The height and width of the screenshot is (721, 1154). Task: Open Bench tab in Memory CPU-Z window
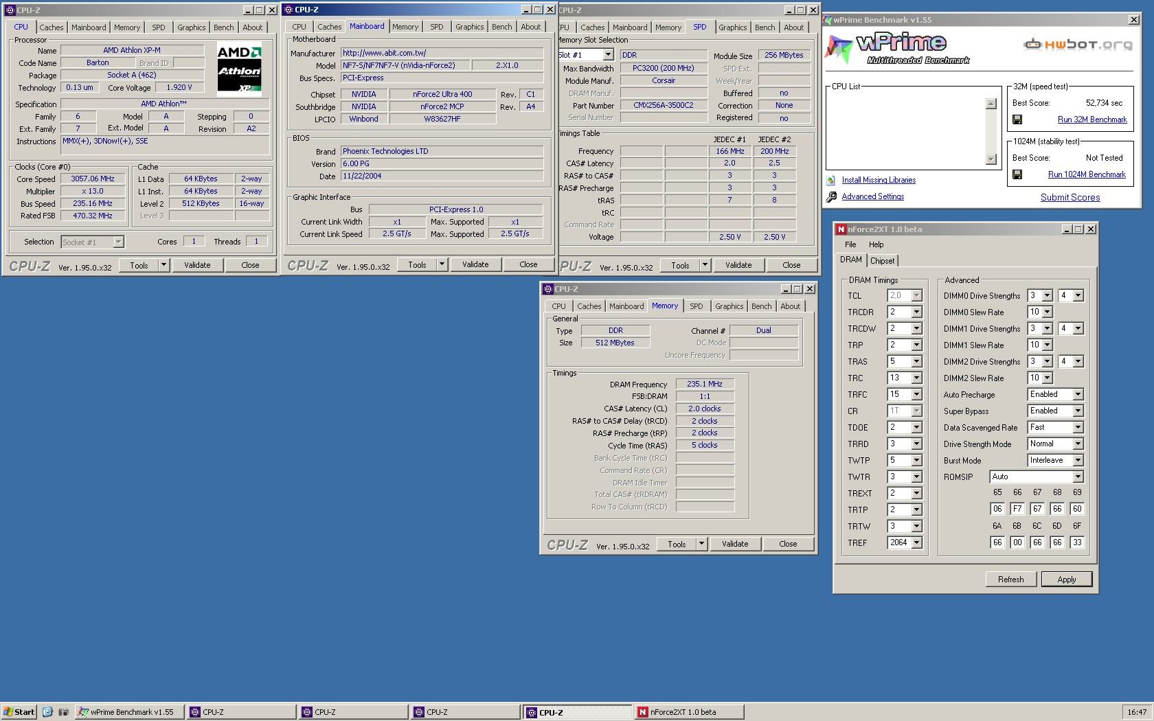[761, 306]
